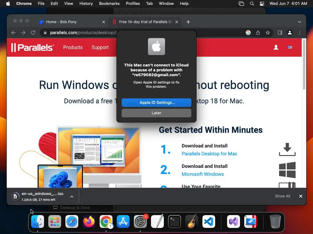Open the Window menu

tap(166, 4)
